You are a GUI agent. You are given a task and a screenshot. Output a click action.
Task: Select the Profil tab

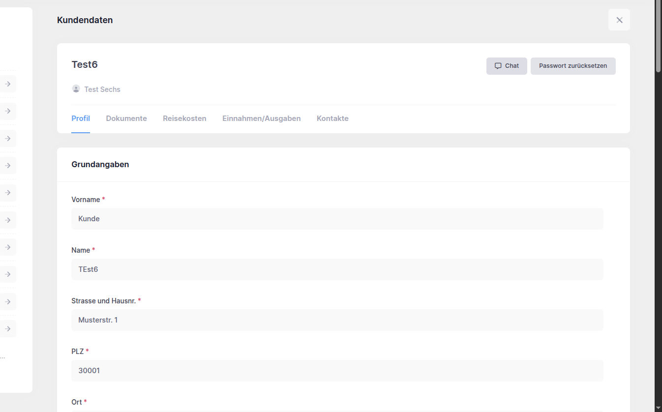tap(81, 118)
